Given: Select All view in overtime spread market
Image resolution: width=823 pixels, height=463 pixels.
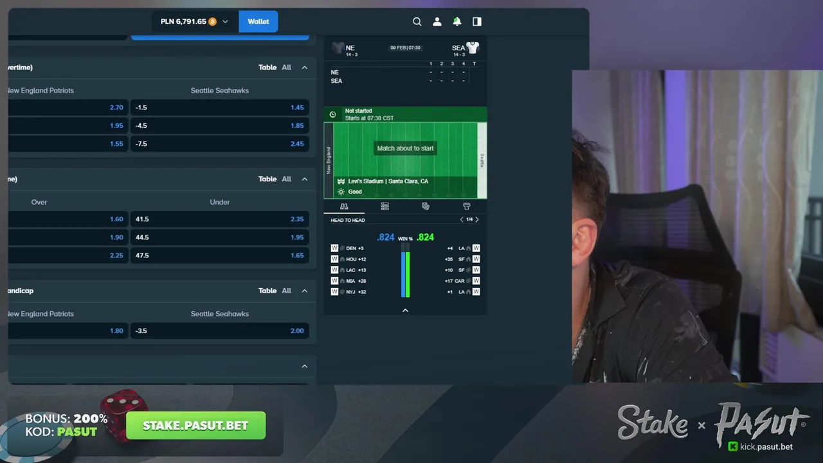Looking at the screenshot, I should 287,68.
